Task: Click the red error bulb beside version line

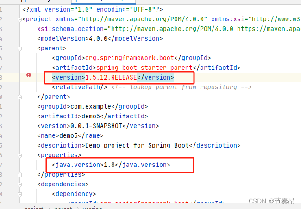Action: pos(29,76)
